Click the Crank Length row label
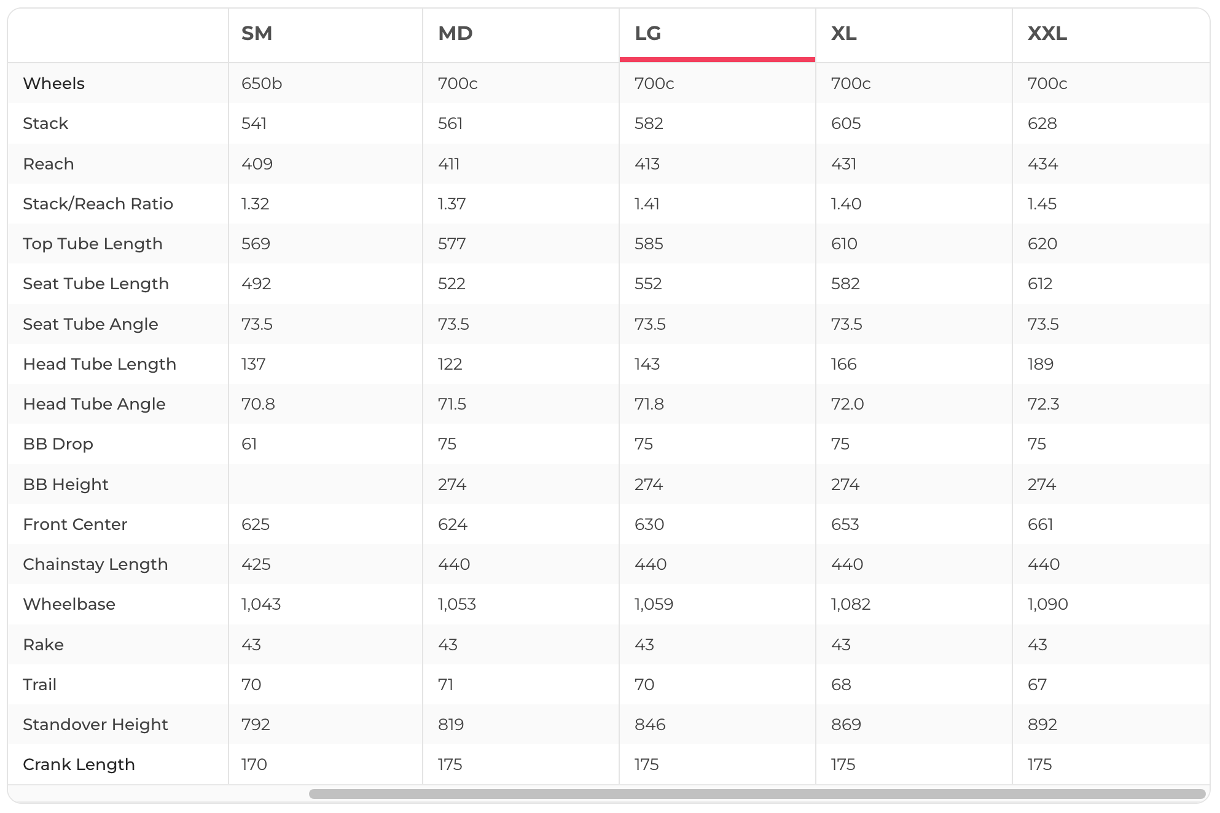1220x813 pixels. click(79, 764)
